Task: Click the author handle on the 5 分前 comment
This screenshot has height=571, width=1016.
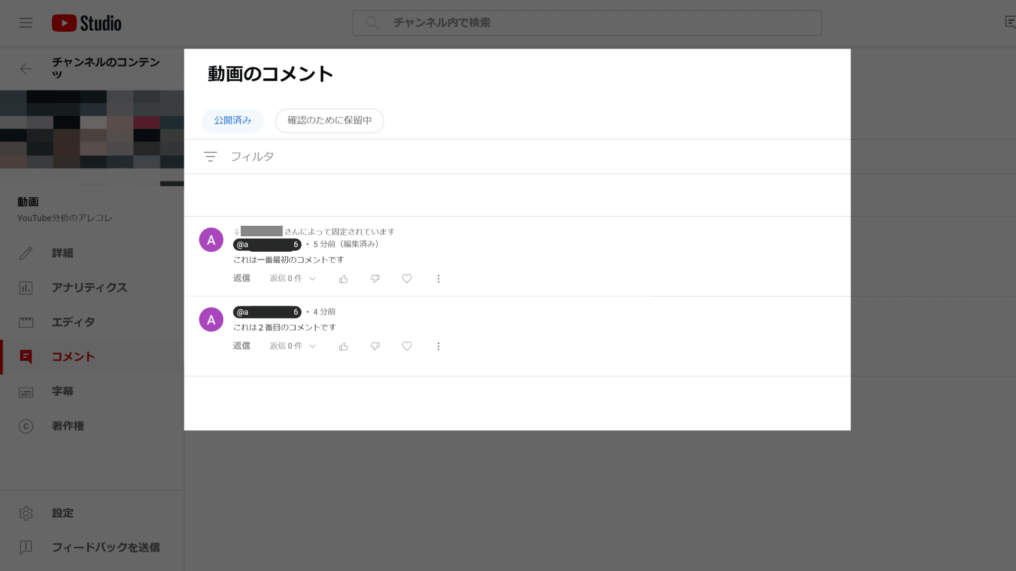Action: coord(267,244)
